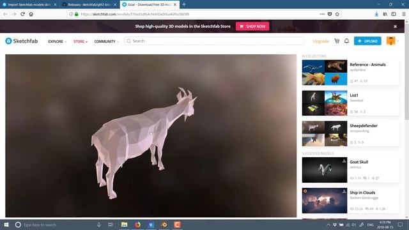The image size is (409, 230).
Task: Click the secure connection padlock
Action: coord(77,14)
